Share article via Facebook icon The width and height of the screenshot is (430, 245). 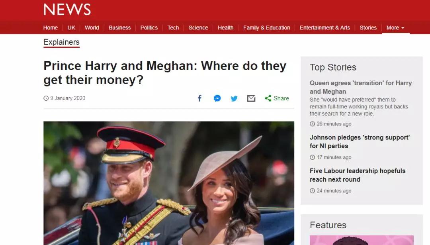click(x=199, y=98)
